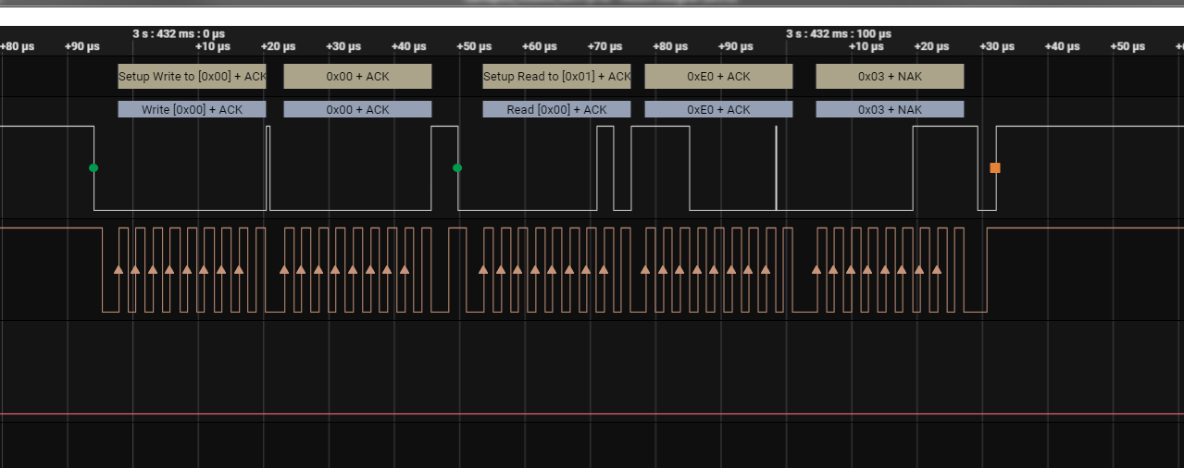Click the first clock arrow under the 0x03 + NAK byte

click(x=816, y=269)
